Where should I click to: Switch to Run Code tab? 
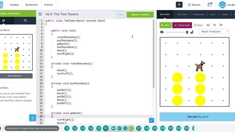click(164, 14)
